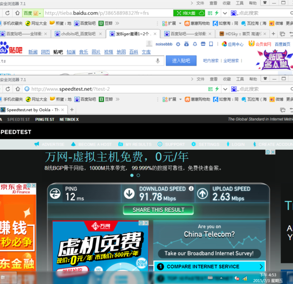Click the lightning icon in Speedtest address bar

pyautogui.click(x=217, y=89)
